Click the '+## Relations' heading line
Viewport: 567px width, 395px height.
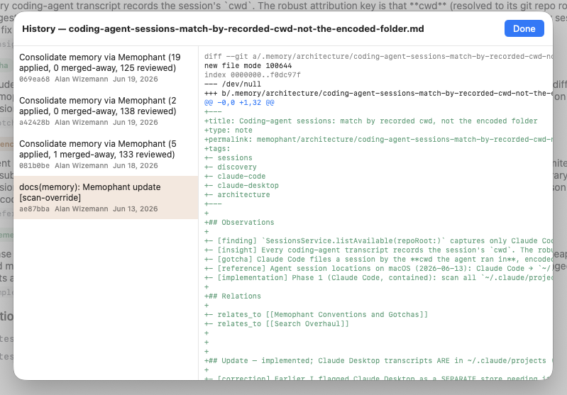(233, 296)
